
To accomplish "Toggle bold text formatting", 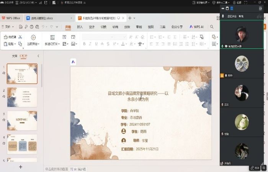I will point(84,44).
